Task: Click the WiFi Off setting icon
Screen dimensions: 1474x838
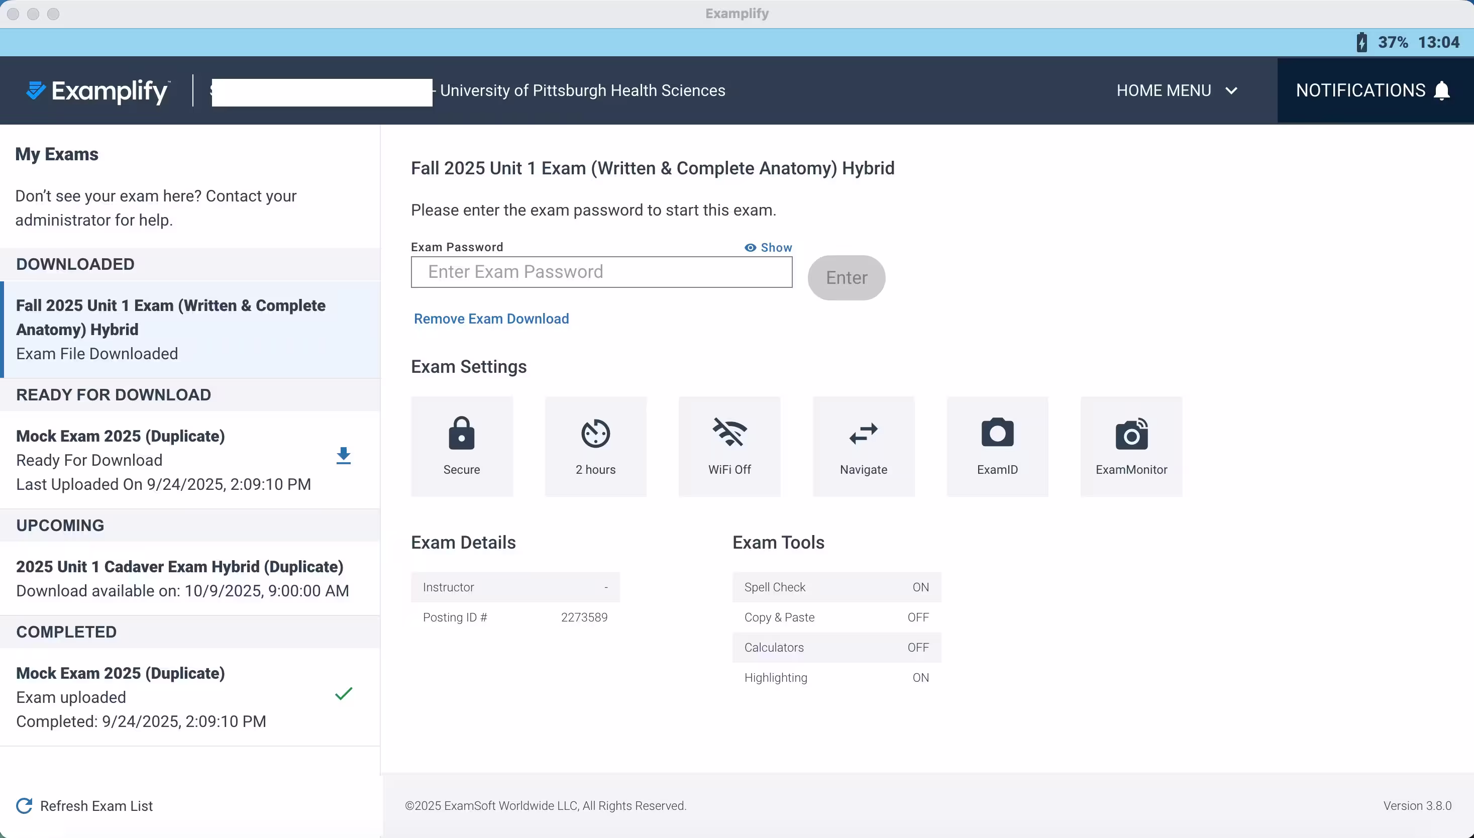Action: pyautogui.click(x=729, y=433)
